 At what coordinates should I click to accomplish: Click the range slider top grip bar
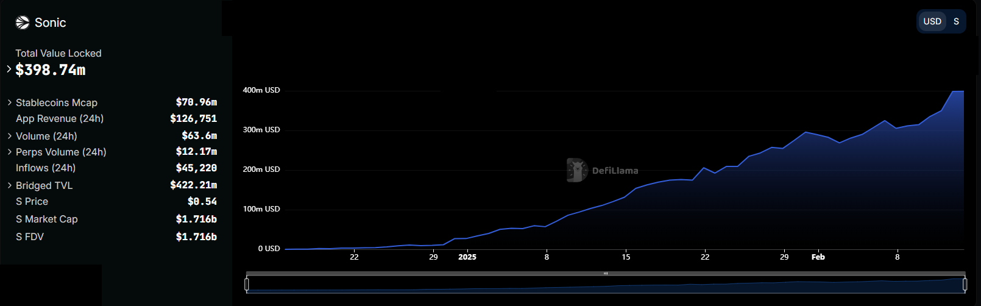(x=606, y=274)
